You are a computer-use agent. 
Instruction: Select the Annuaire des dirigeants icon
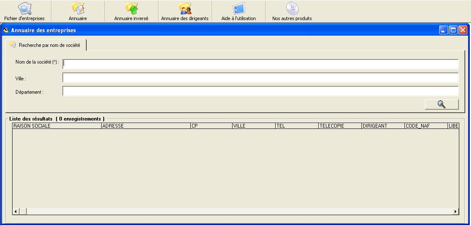tap(185, 9)
